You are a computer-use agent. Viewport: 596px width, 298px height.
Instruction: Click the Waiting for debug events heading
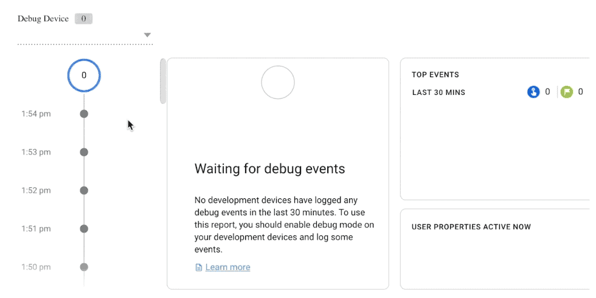point(269,169)
